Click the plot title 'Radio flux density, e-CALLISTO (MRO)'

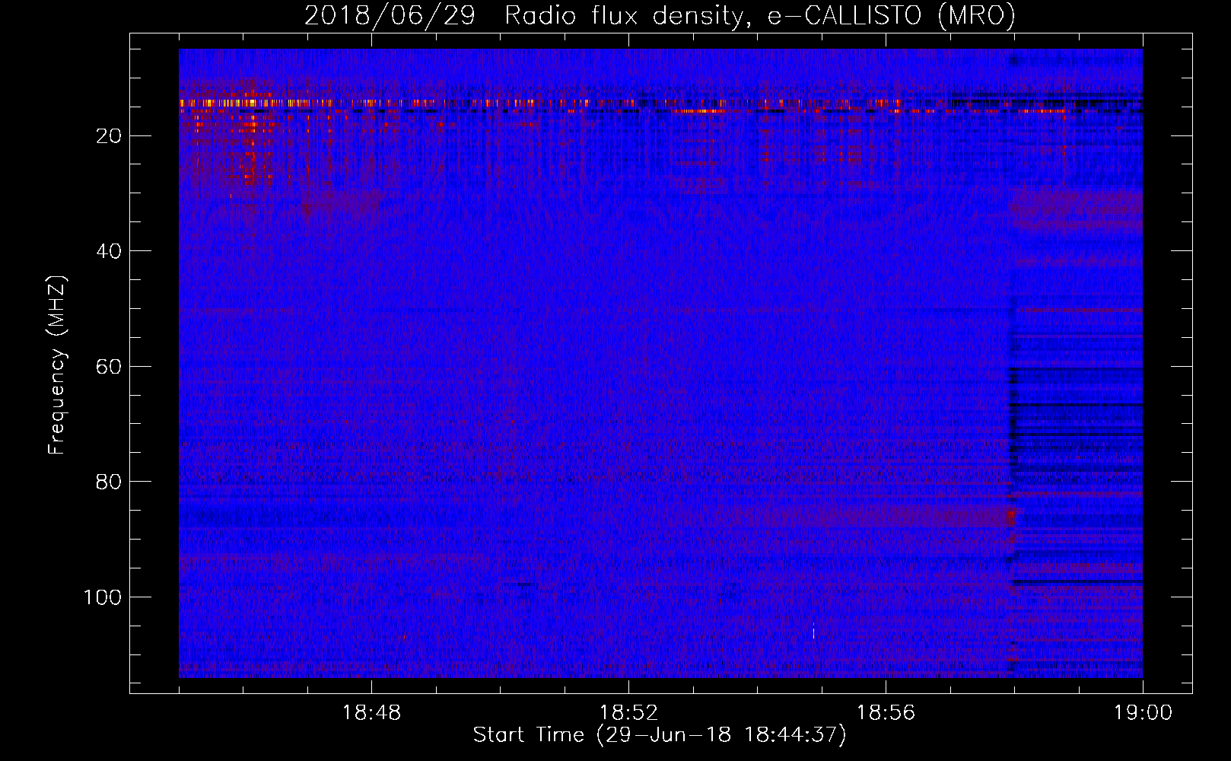(759, 15)
